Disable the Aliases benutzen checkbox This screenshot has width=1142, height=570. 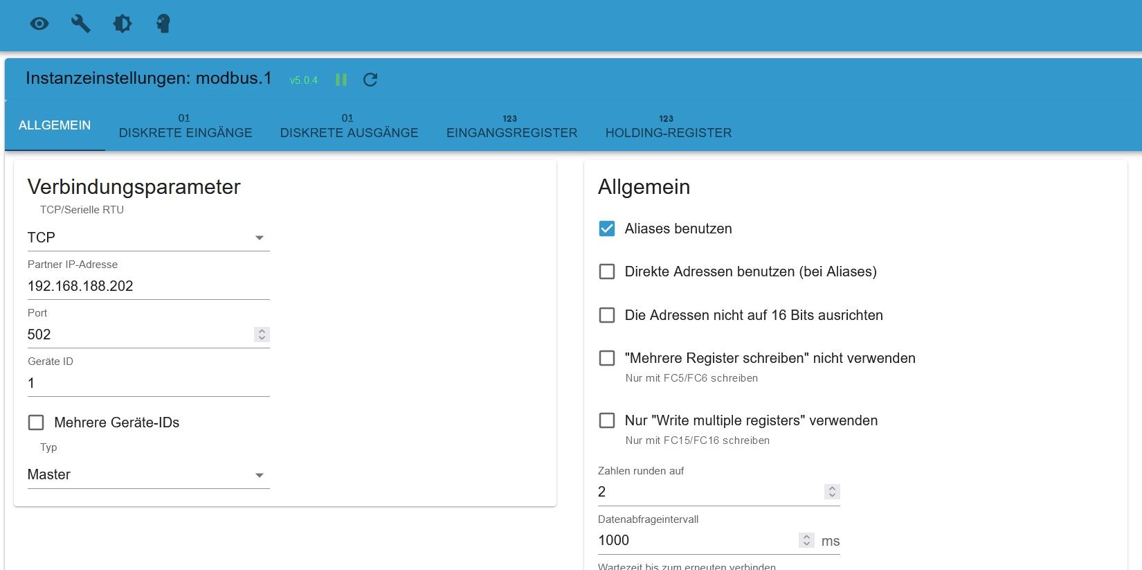pyautogui.click(x=607, y=229)
